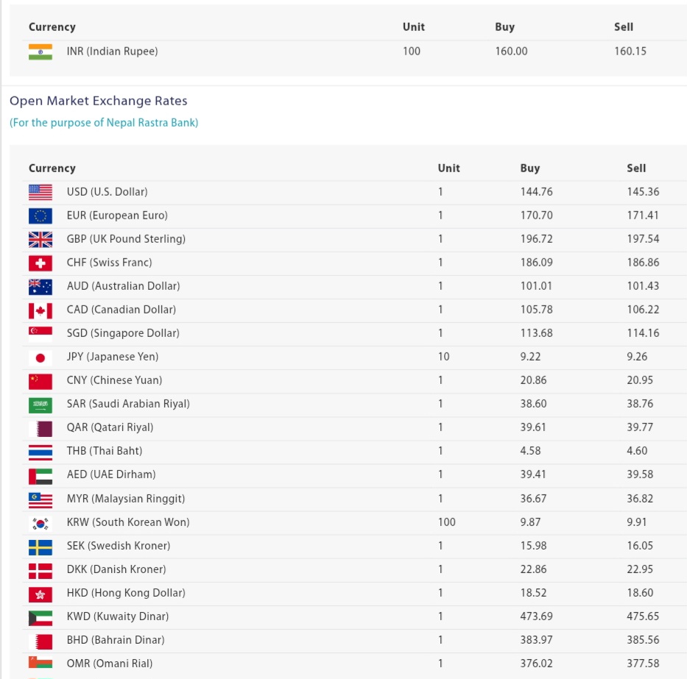The width and height of the screenshot is (687, 679).
Task: Select the USD (U.S. Dollar) row label
Action: [107, 192]
